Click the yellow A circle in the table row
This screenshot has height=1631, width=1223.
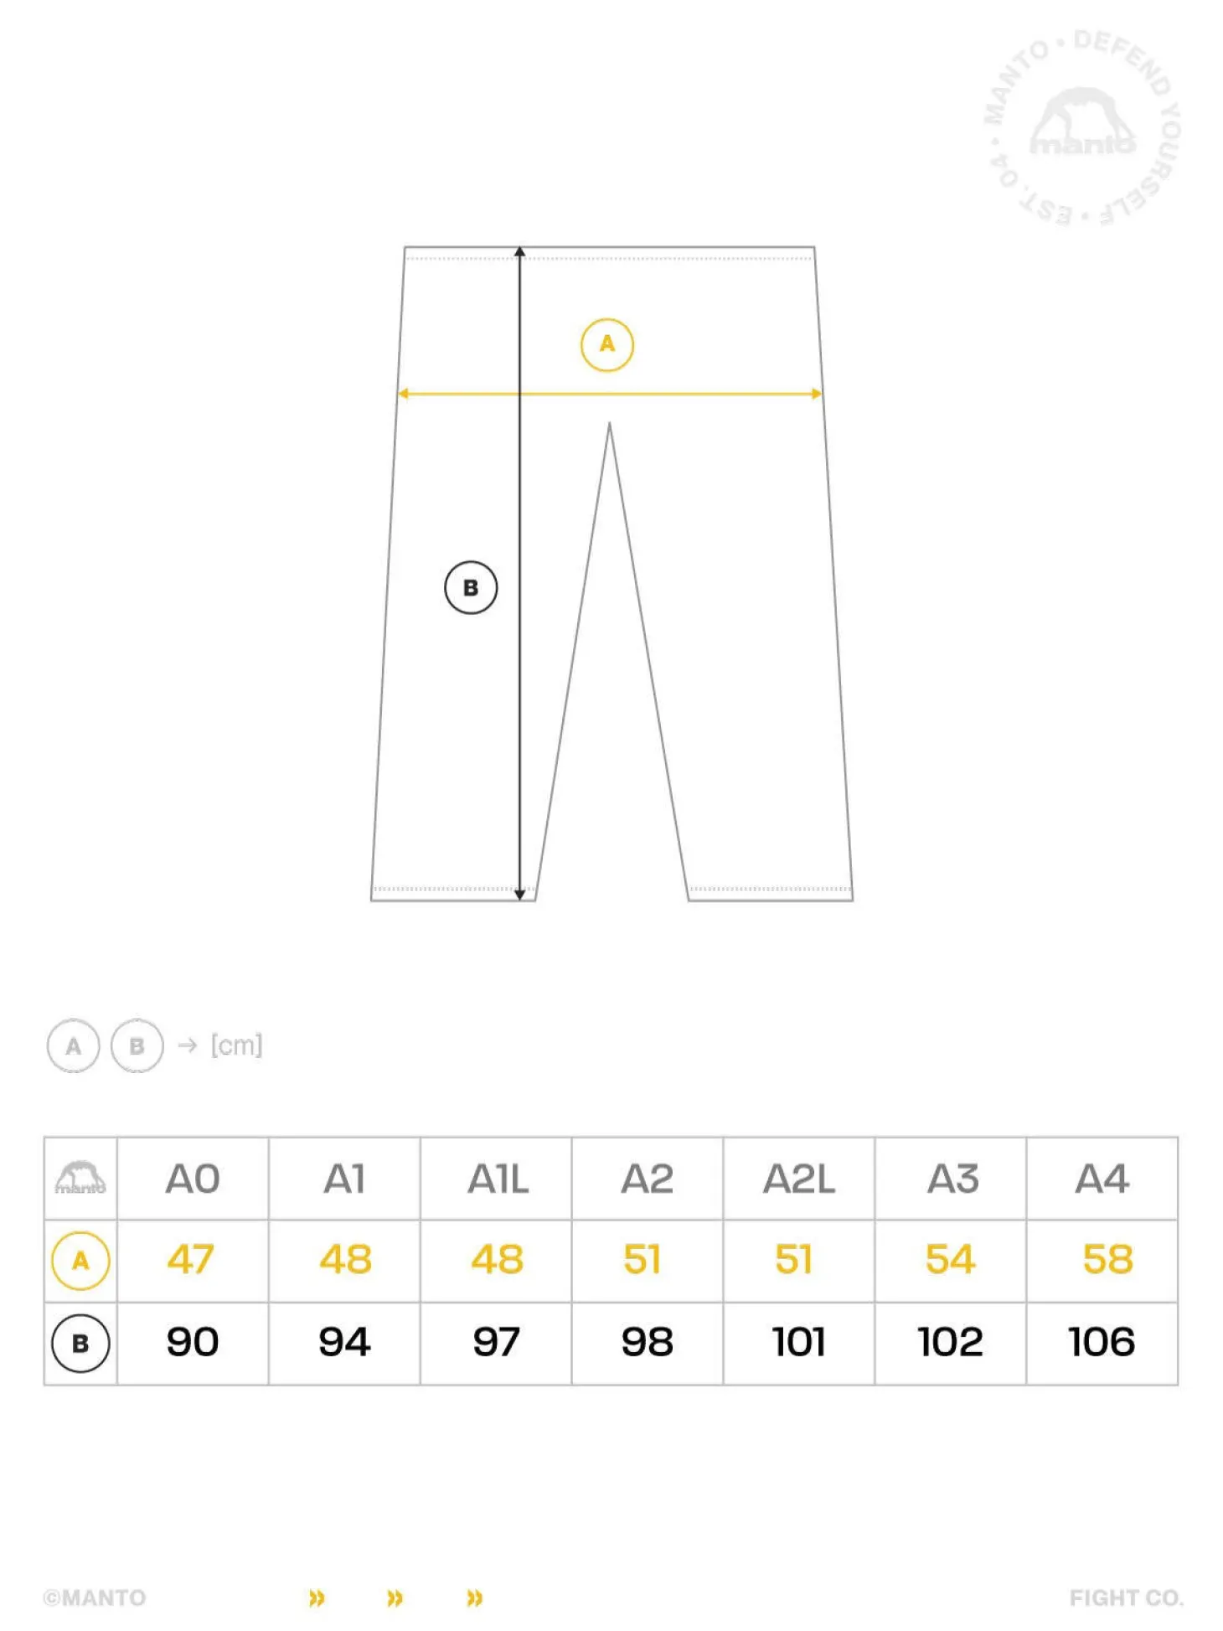[80, 1260]
